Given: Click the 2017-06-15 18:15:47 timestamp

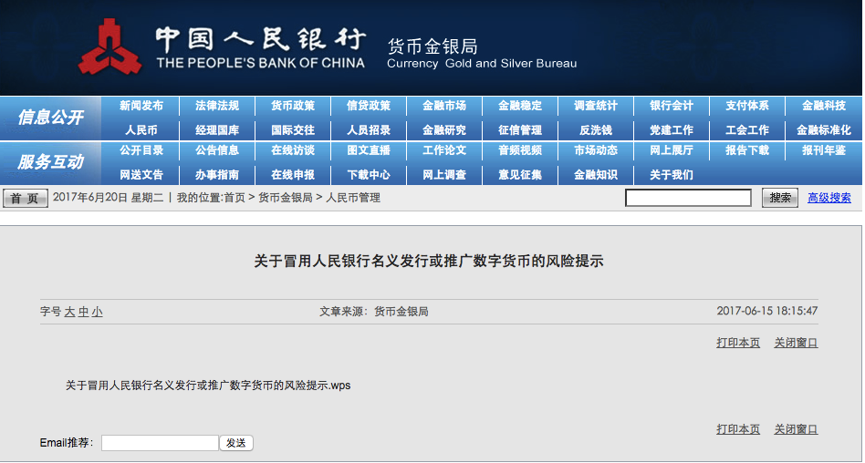Looking at the screenshot, I should (766, 311).
